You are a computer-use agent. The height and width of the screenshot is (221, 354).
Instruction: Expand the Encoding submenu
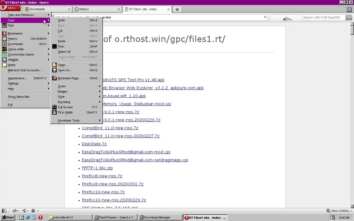[x=76, y=102]
